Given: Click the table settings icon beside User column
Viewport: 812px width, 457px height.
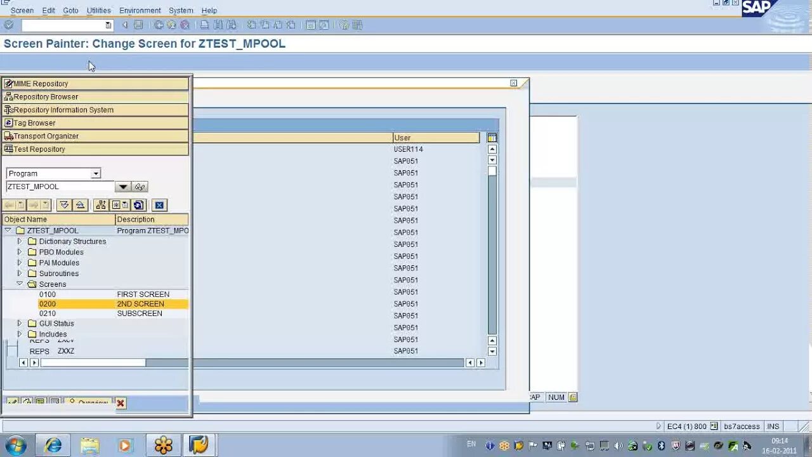Looking at the screenshot, I should click(492, 138).
